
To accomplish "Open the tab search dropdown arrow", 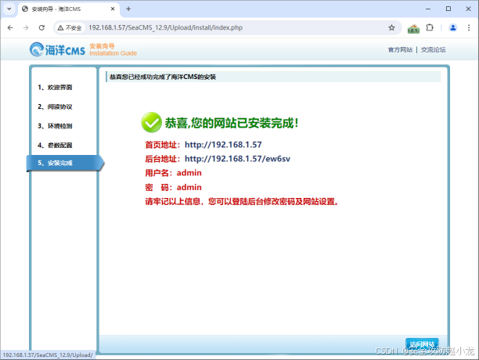I will pos(9,9).
